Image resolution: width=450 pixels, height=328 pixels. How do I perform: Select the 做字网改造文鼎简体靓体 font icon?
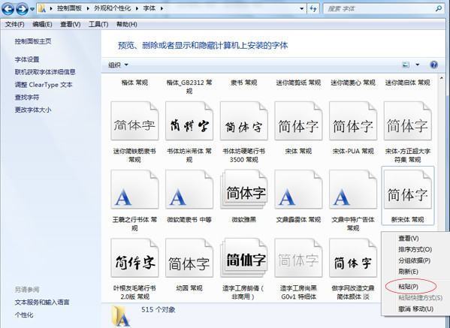click(353, 258)
